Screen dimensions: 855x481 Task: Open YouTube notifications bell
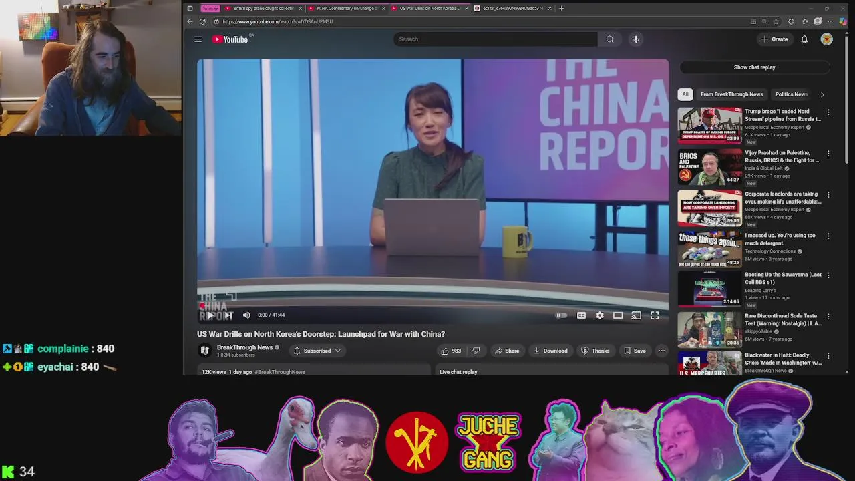click(x=804, y=39)
